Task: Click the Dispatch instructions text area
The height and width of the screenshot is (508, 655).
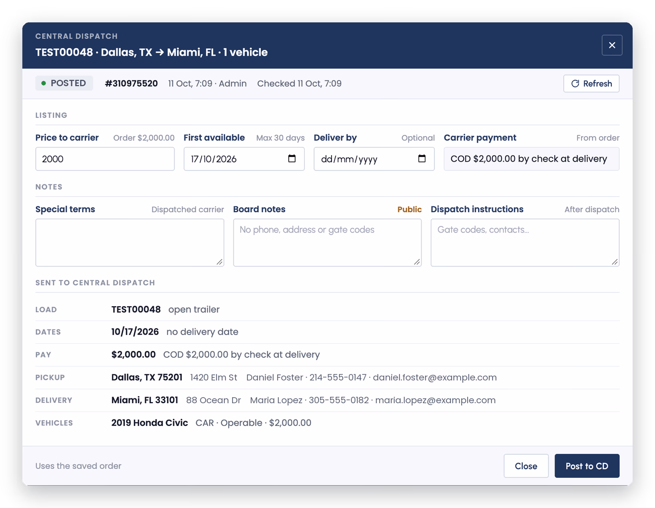Action: point(525,243)
